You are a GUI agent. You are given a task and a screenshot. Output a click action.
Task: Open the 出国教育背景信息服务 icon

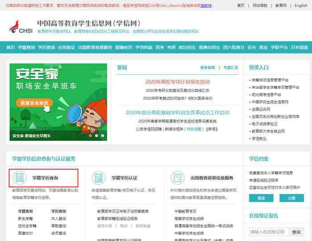click(x=177, y=178)
